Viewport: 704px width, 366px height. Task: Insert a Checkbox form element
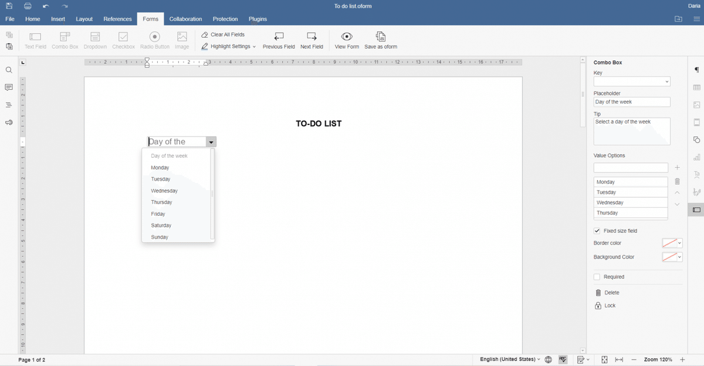pyautogui.click(x=123, y=40)
